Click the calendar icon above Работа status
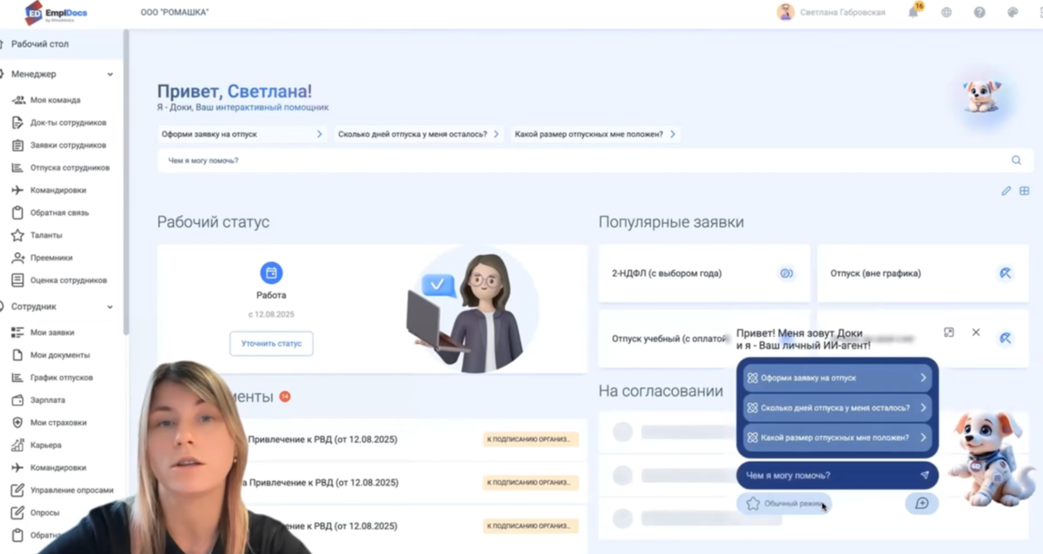 pos(271,273)
